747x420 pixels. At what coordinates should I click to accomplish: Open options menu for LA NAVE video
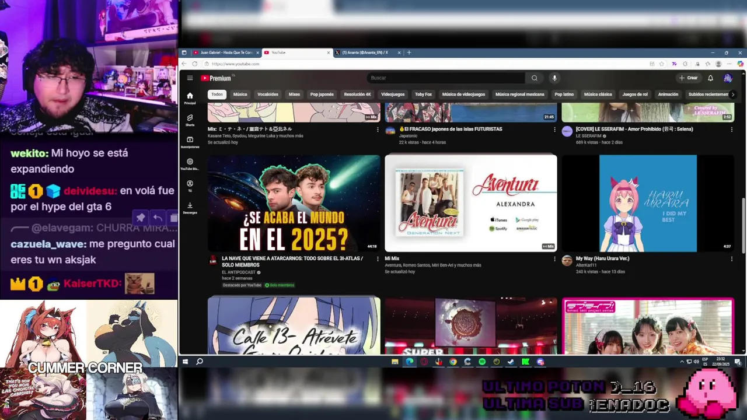click(378, 258)
